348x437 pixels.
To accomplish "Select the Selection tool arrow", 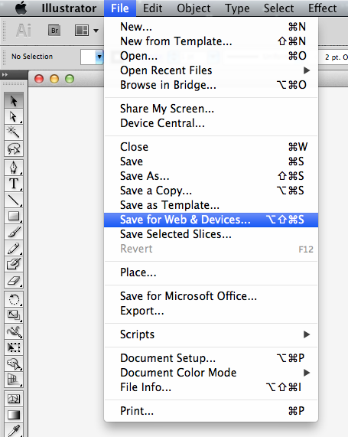I will 13,100.
